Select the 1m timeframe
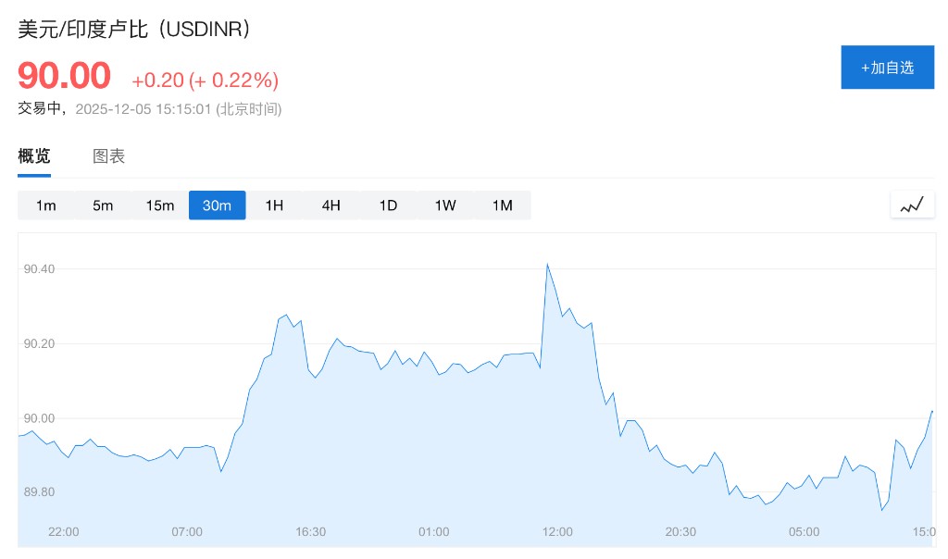The width and height of the screenshot is (948, 559). click(x=46, y=205)
